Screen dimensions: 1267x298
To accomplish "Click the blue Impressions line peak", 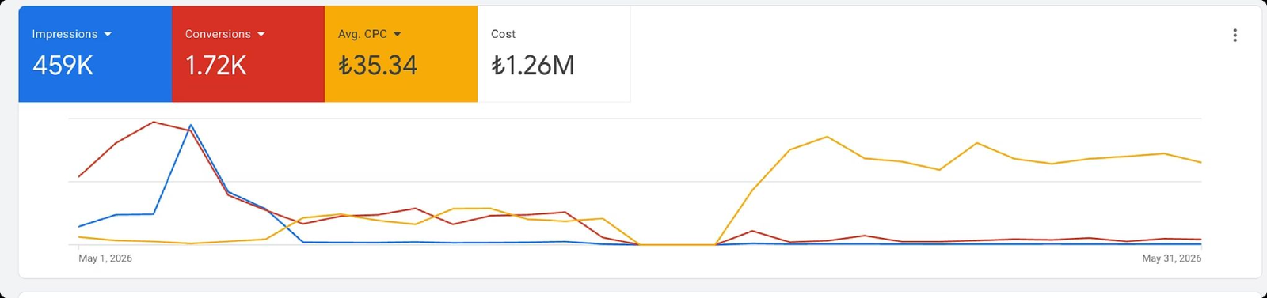I will (x=191, y=125).
